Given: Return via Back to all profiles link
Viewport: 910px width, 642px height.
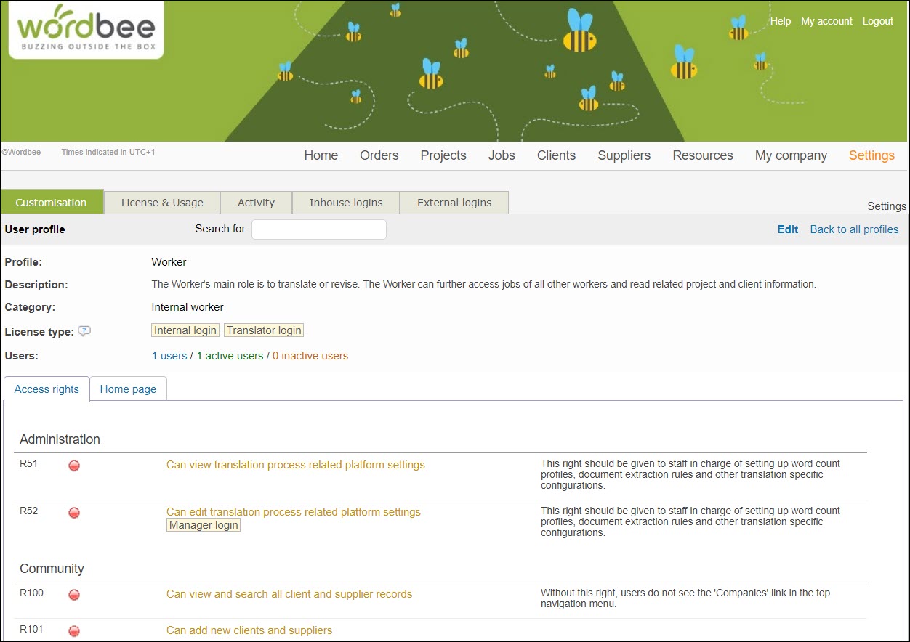Looking at the screenshot, I should click(854, 229).
